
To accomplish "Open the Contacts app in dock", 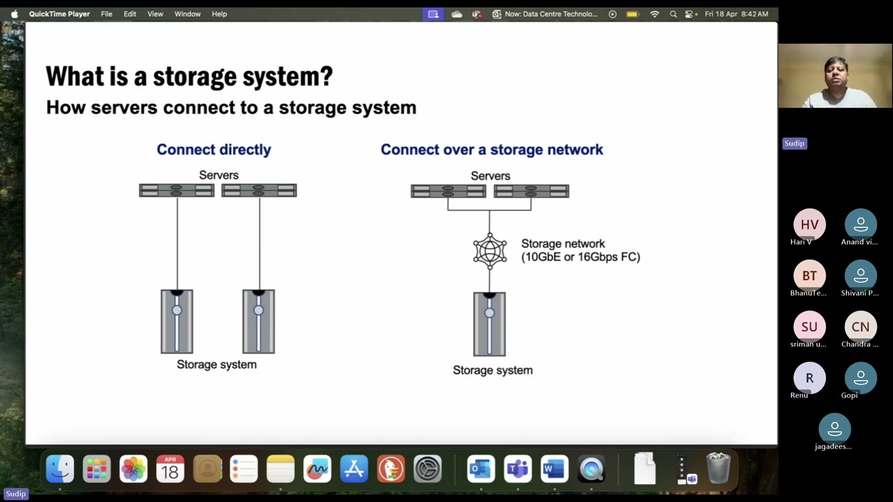I will pos(207,469).
